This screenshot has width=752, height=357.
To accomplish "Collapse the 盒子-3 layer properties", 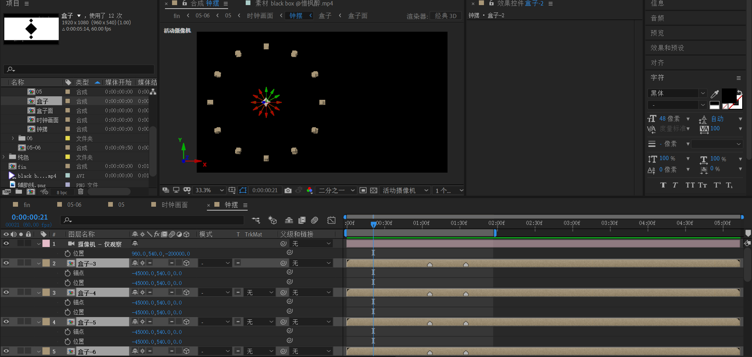I will coord(39,263).
